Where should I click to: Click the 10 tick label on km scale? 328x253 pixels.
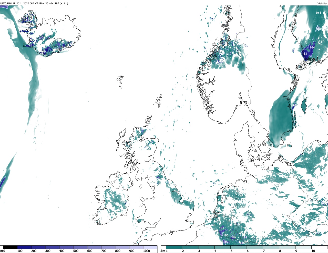(313, 251)
